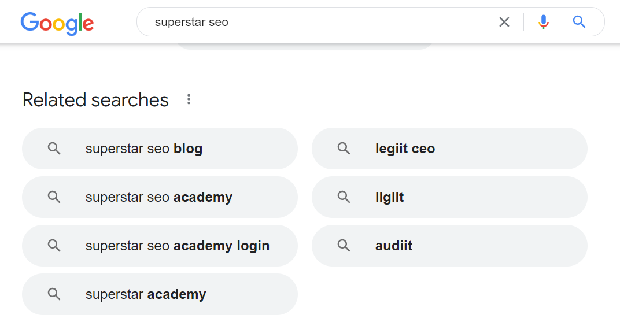620x333 pixels.
Task: Start voice search with the microphone icon
Action: point(544,22)
